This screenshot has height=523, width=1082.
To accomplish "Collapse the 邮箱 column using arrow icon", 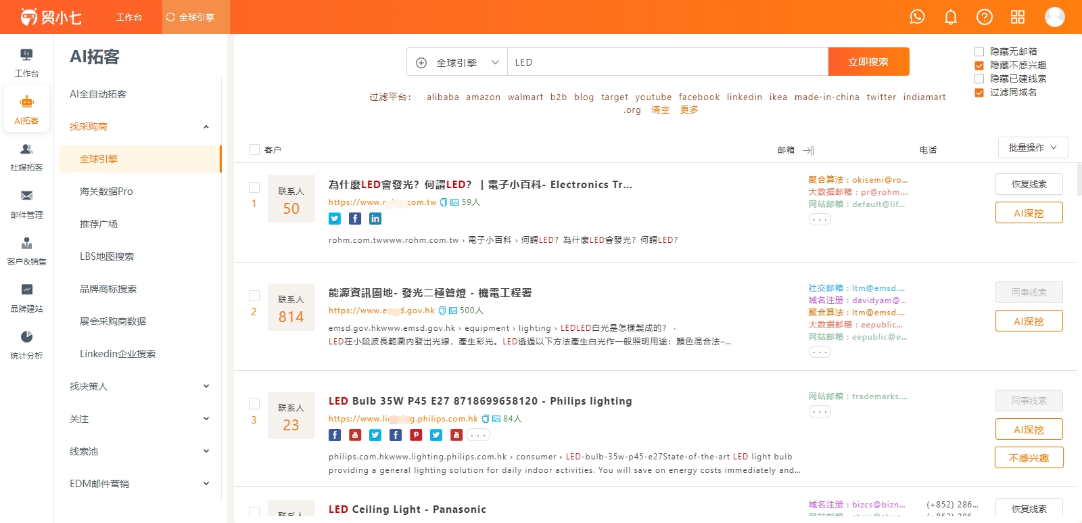I will [808, 150].
